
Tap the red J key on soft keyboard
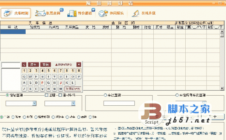tap(61, 83)
